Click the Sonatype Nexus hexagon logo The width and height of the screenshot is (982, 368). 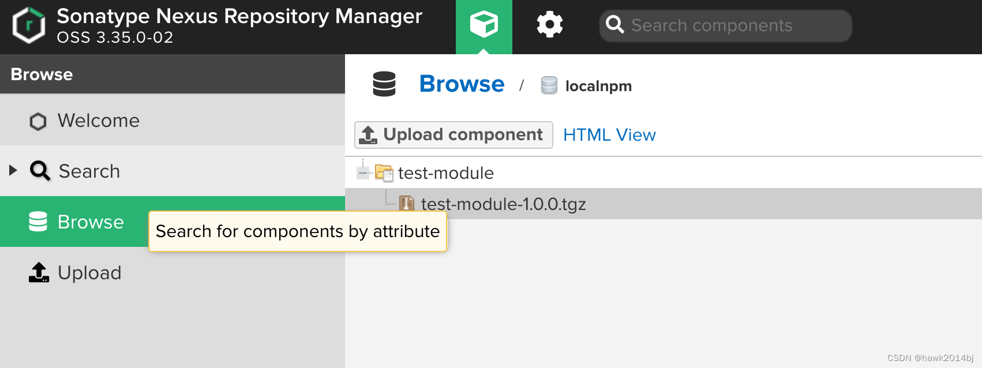[29, 26]
